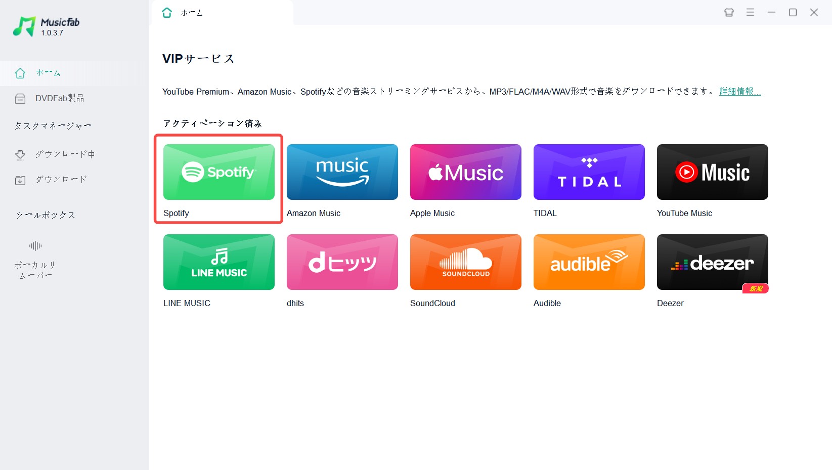Click the TIDAL text label
The height and width of the screenshot is (470, 832).
pyautogui.click(x=545, y=213)
